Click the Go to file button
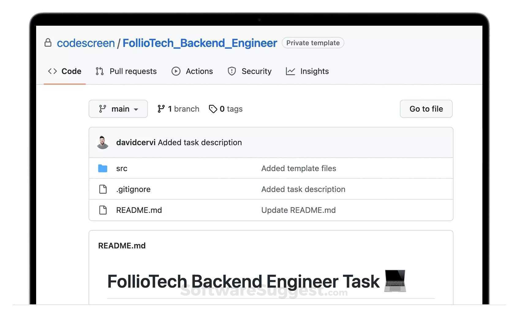528x320 pixels. click(x=426, y=109)
